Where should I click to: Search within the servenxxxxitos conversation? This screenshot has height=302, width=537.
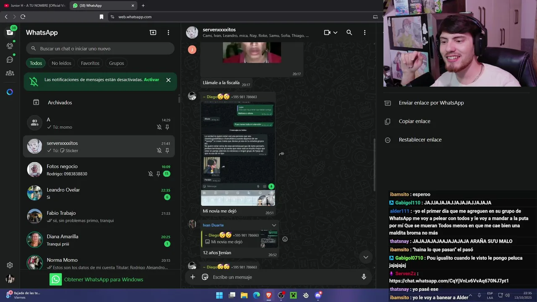click(x=349, y=32)
